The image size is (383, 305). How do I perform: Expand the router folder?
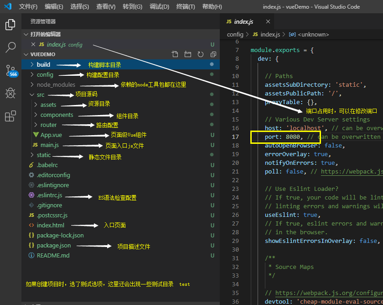click(36, 125)
